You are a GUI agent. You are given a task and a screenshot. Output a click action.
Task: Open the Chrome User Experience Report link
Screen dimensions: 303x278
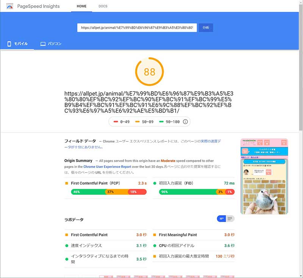click(107, 166)
